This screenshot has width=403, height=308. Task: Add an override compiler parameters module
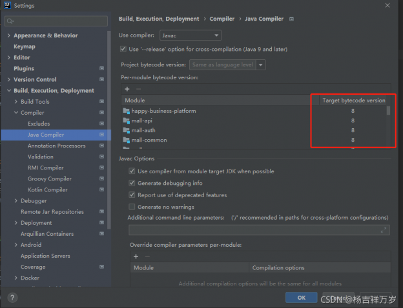[x=136, y=256]
